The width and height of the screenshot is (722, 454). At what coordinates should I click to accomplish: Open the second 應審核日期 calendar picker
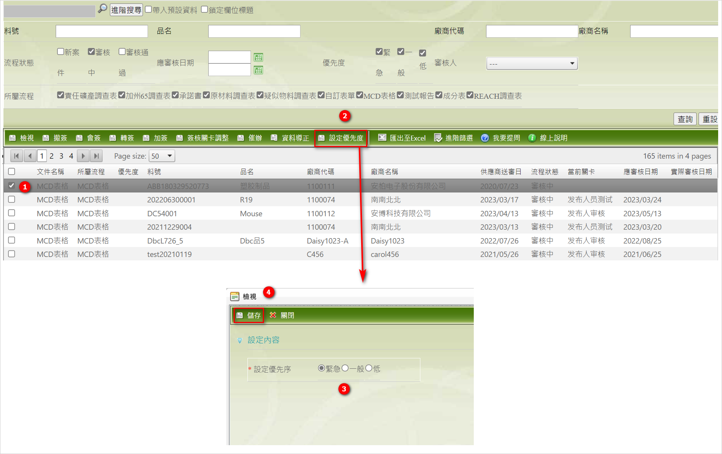point(259,70)
